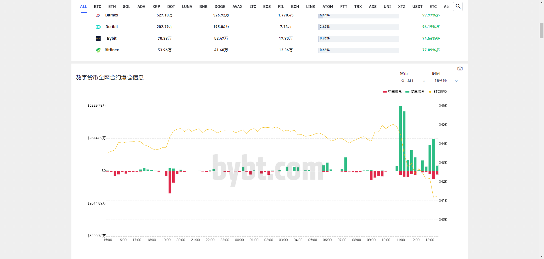Open the Bybit exchange name link

pos(112,38)
